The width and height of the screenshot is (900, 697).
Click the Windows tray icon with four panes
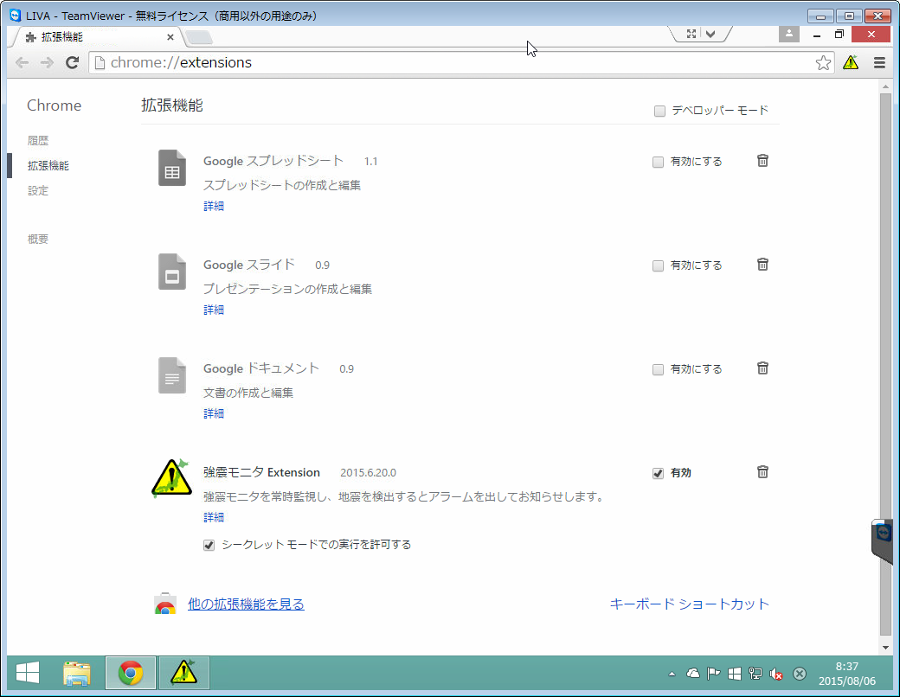734,674
